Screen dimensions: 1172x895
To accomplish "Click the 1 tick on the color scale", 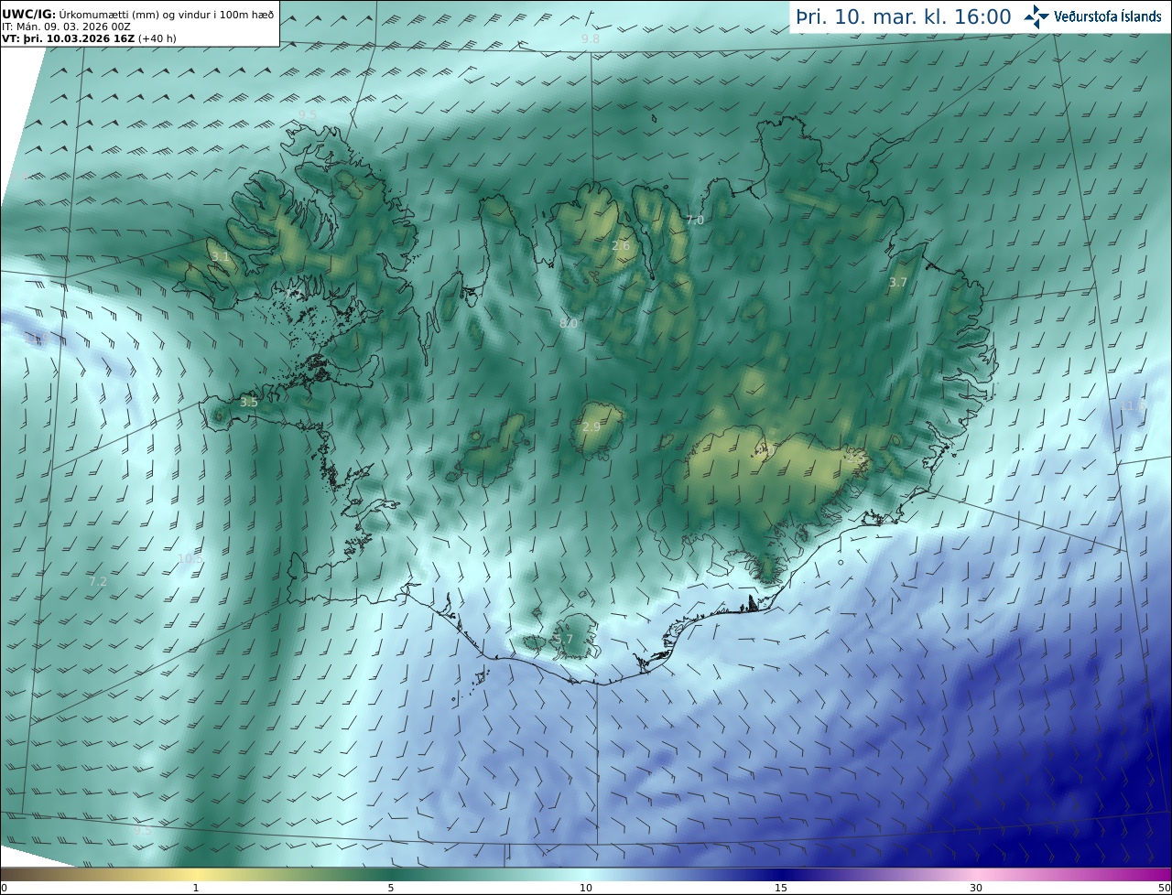I will tap(196, 888).
